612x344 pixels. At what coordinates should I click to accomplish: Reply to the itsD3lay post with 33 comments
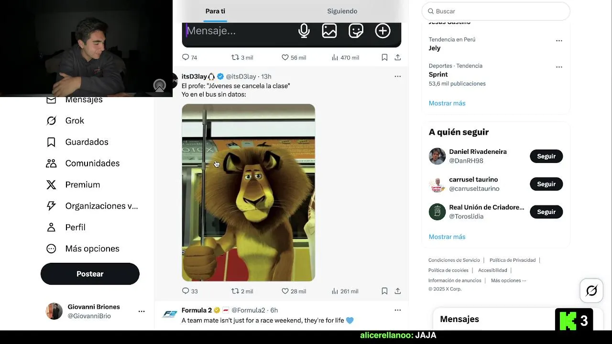pos(190,291)
